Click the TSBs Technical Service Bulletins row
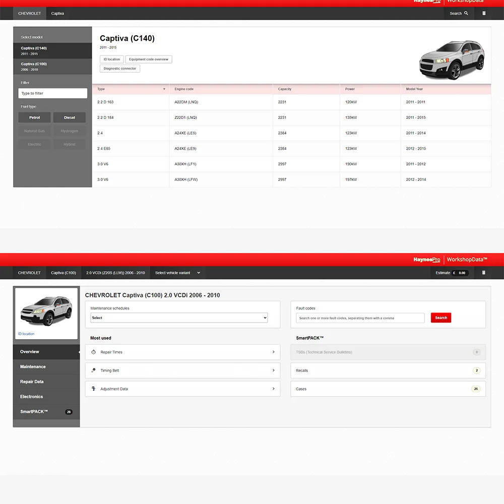 click(388, 352)
